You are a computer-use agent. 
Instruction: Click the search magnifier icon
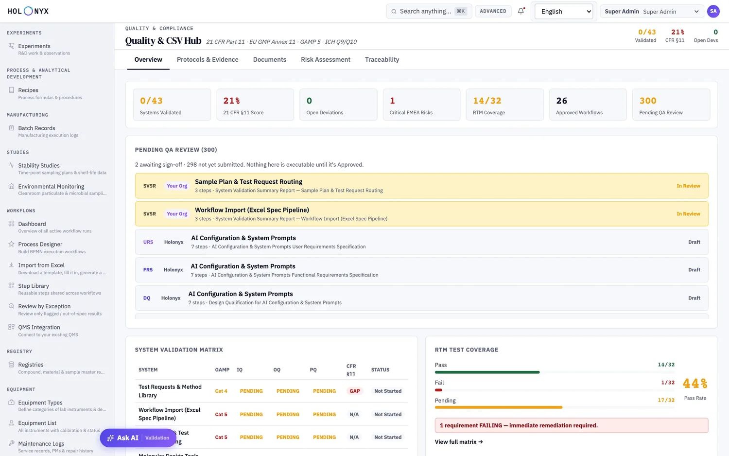[394, 11]
